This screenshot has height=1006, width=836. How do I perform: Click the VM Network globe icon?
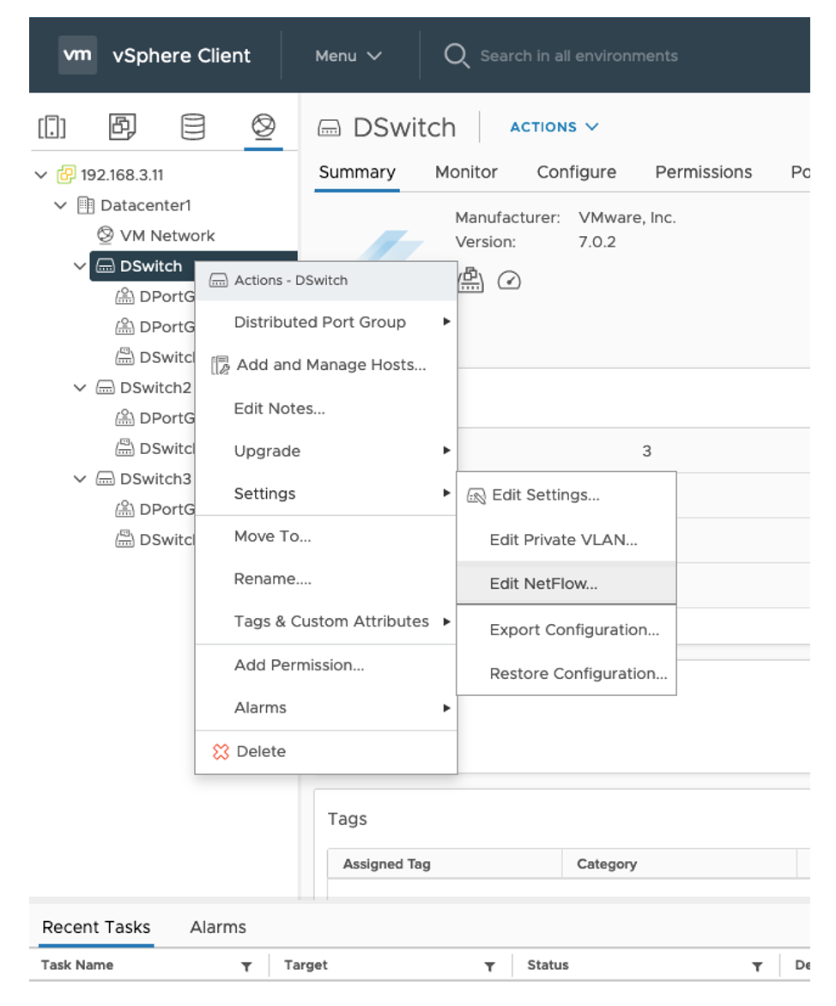point(106,235)
